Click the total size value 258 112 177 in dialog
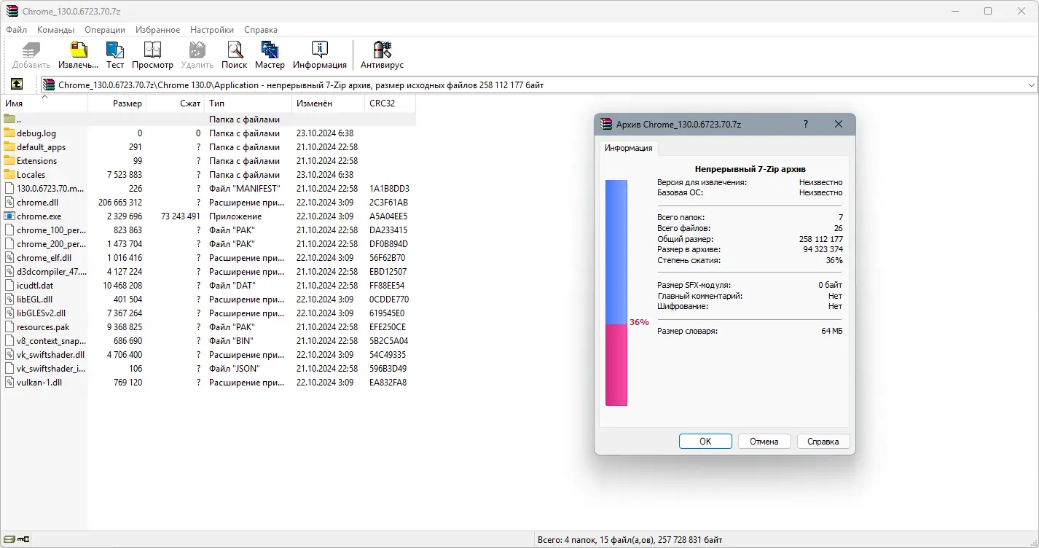 point(821,239)
